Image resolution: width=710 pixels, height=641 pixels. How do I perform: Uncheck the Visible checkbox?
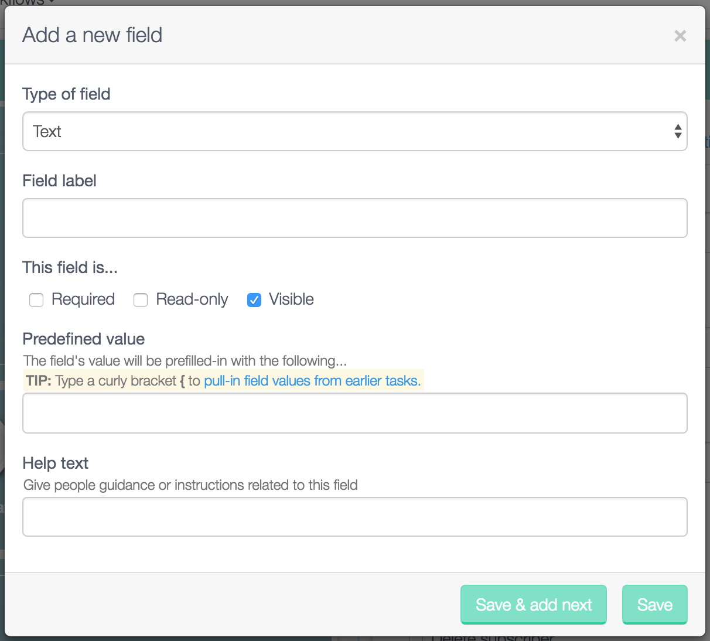tap(254, 300)
